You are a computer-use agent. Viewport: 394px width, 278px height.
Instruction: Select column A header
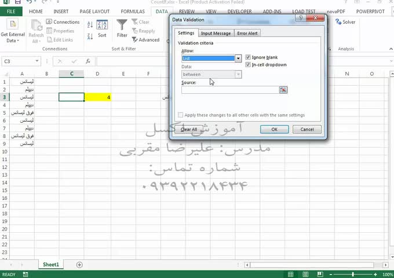22,74
